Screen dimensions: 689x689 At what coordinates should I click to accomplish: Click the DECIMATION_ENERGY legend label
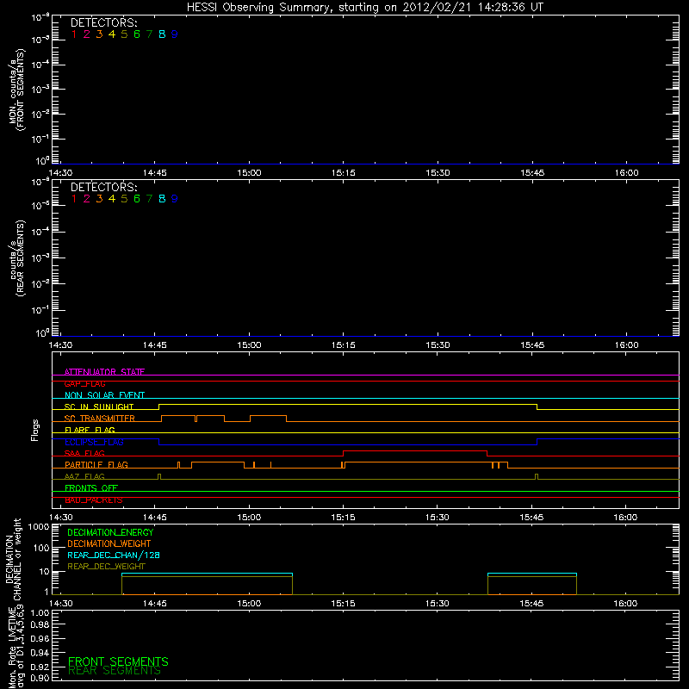point(110,532)
